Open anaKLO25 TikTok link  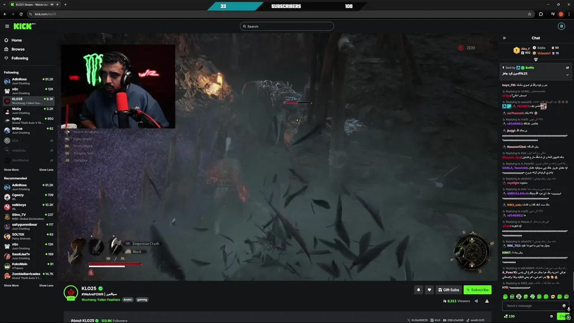tap(476, 320)
